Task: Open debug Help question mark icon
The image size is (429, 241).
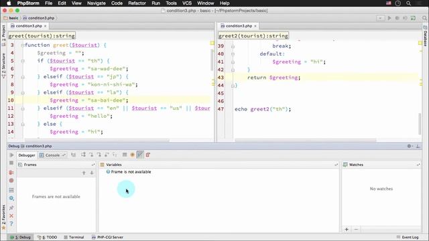Action: click(x=11, y=224)
